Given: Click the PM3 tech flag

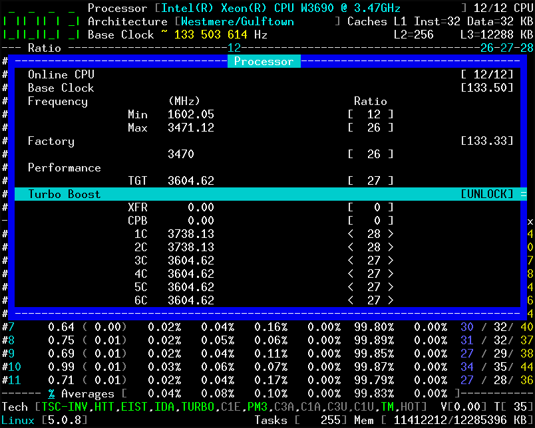Looking at the screenshot, I should point(258,407).
